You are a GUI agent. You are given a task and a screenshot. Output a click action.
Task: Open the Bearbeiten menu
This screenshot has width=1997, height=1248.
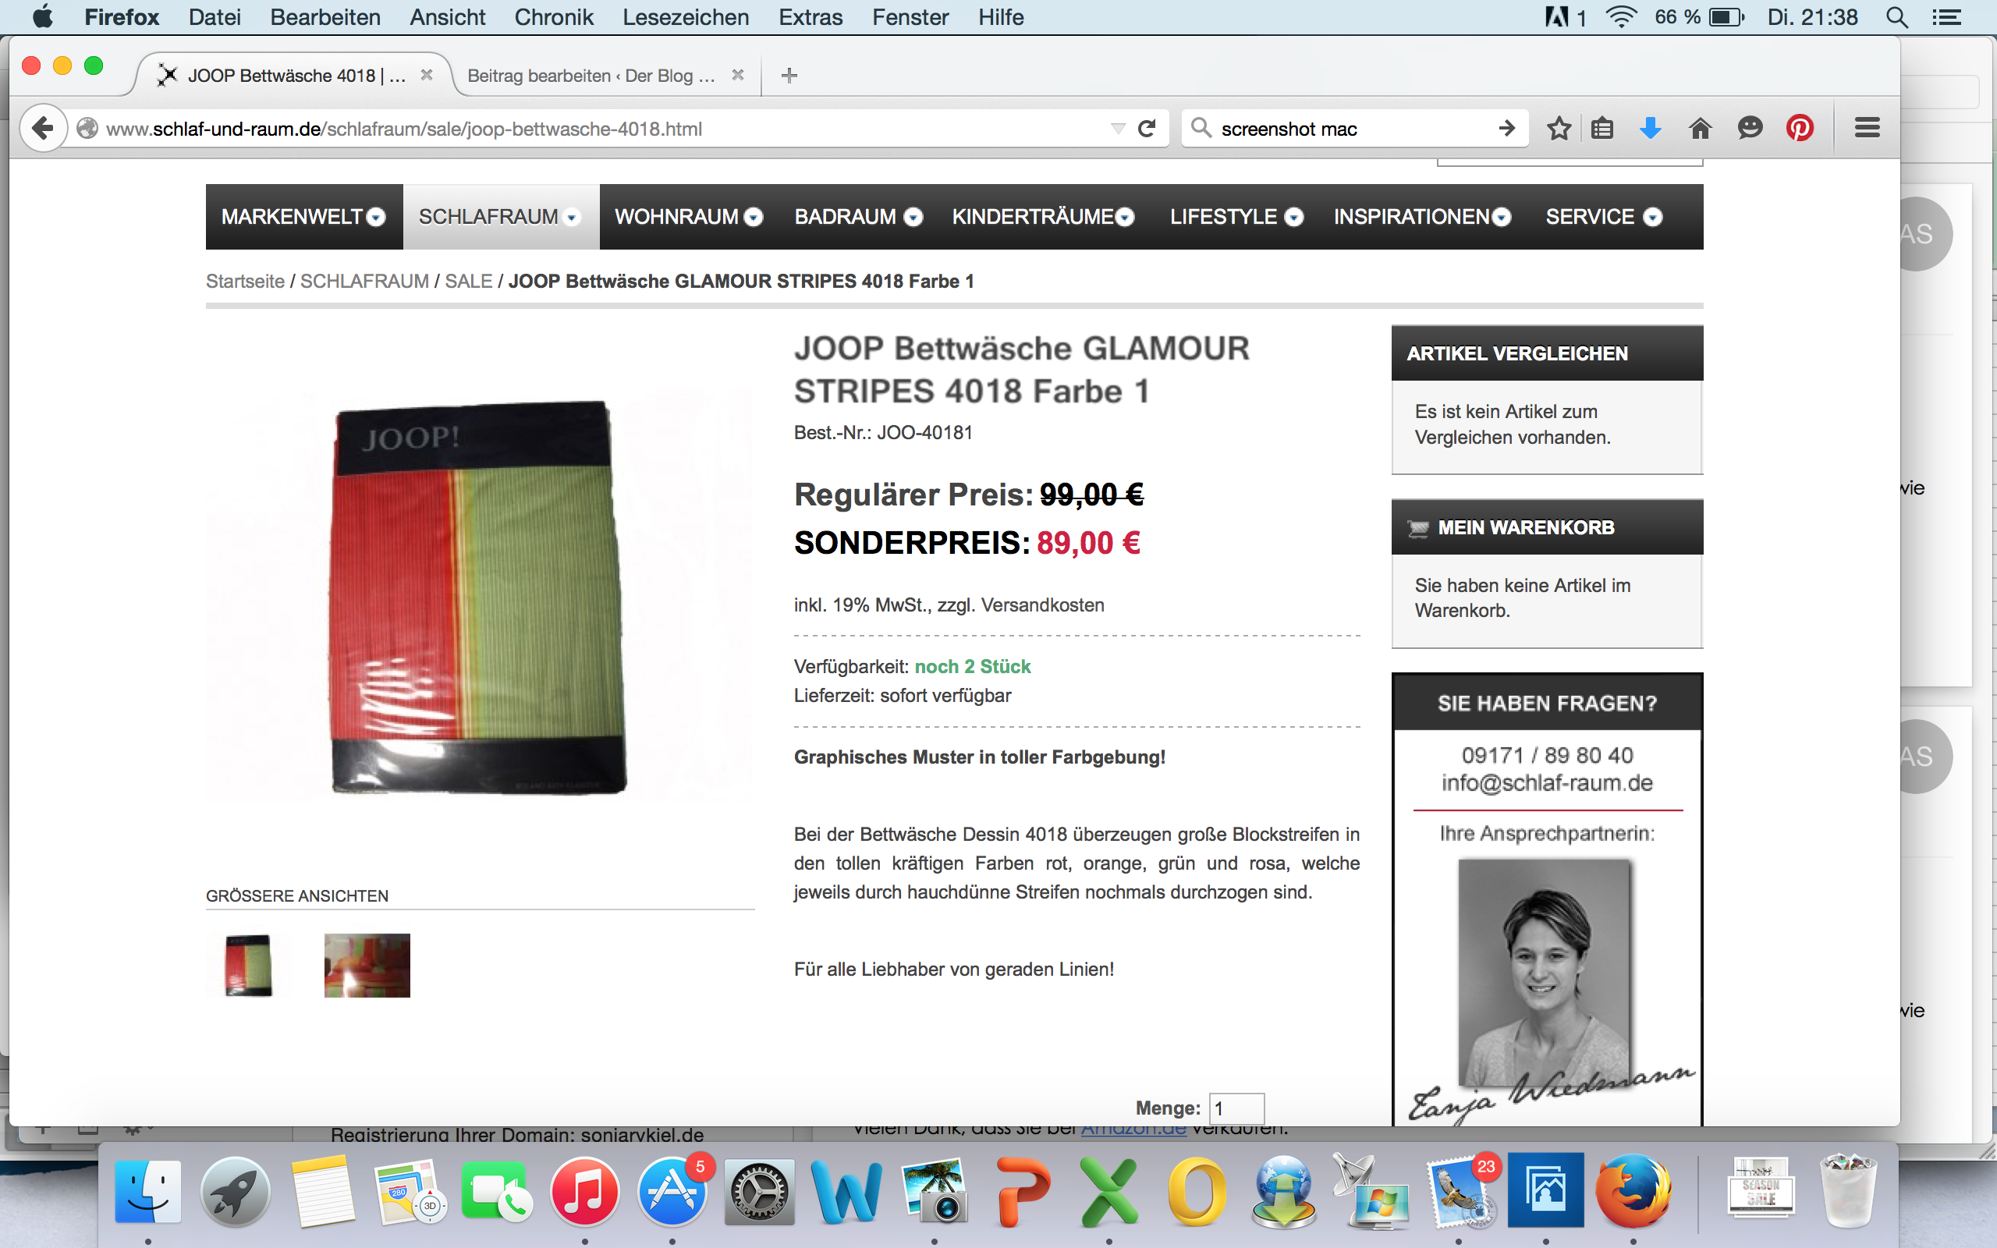(x=325, y=17)
